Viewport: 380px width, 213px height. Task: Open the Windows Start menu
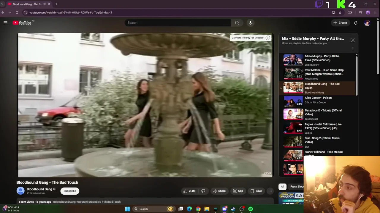click(127, 209)
